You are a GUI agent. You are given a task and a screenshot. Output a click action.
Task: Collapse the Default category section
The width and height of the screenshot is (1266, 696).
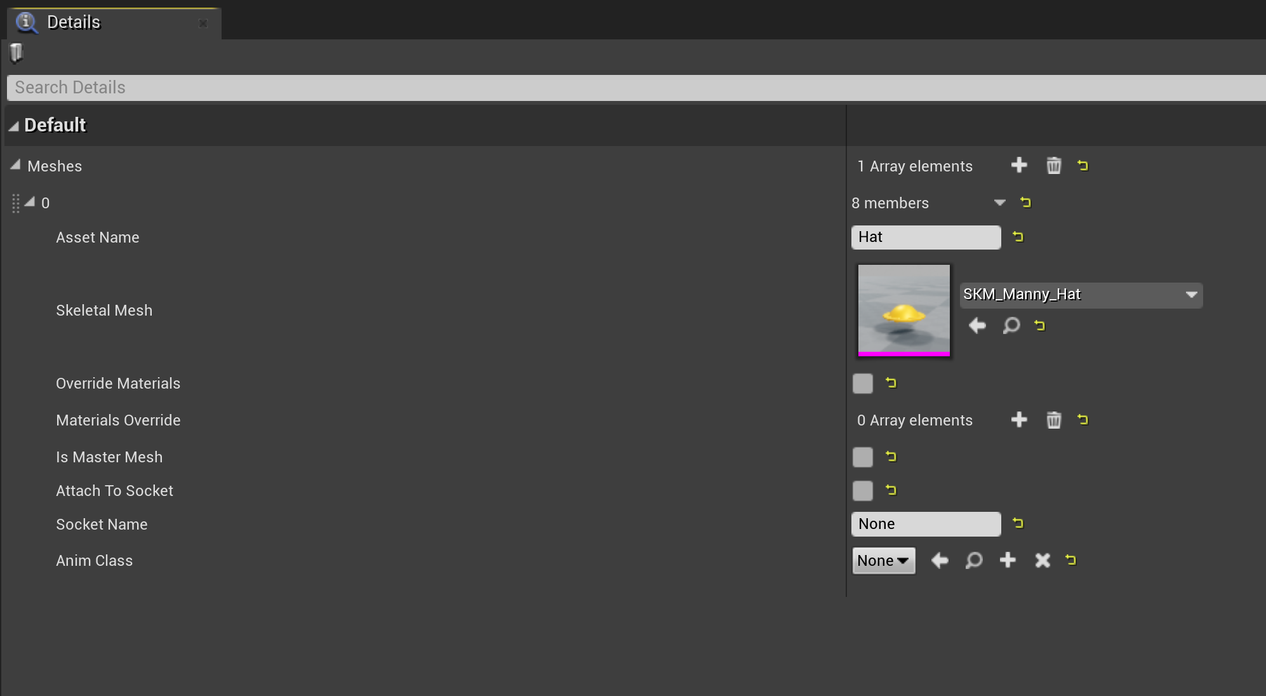(13, 126)
